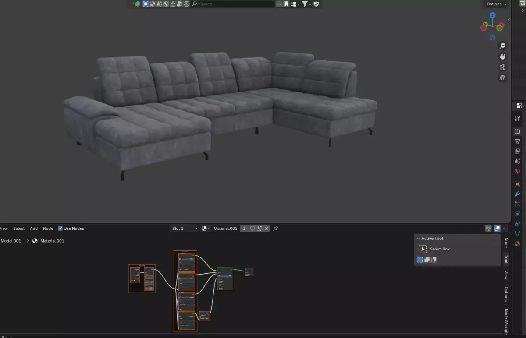The height and width of the screenshot is (338, 526).
Task: Click the Select Box tool icon
Action: [x=423, y=249]
